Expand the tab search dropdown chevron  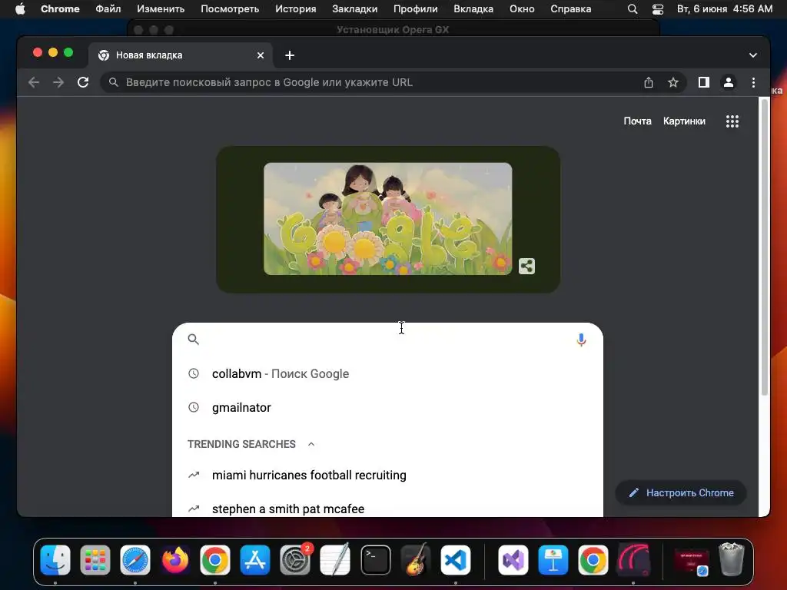coord(753,55)
